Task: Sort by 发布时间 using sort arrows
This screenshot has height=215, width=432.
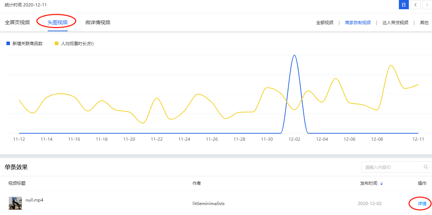Action: pos(381,184)
